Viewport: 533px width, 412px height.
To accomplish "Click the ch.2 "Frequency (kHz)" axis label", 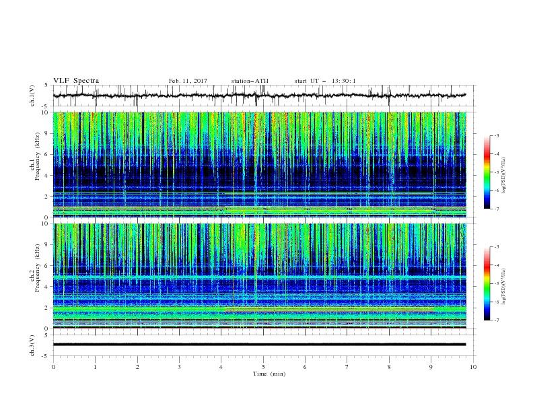I will pos(38,269).
